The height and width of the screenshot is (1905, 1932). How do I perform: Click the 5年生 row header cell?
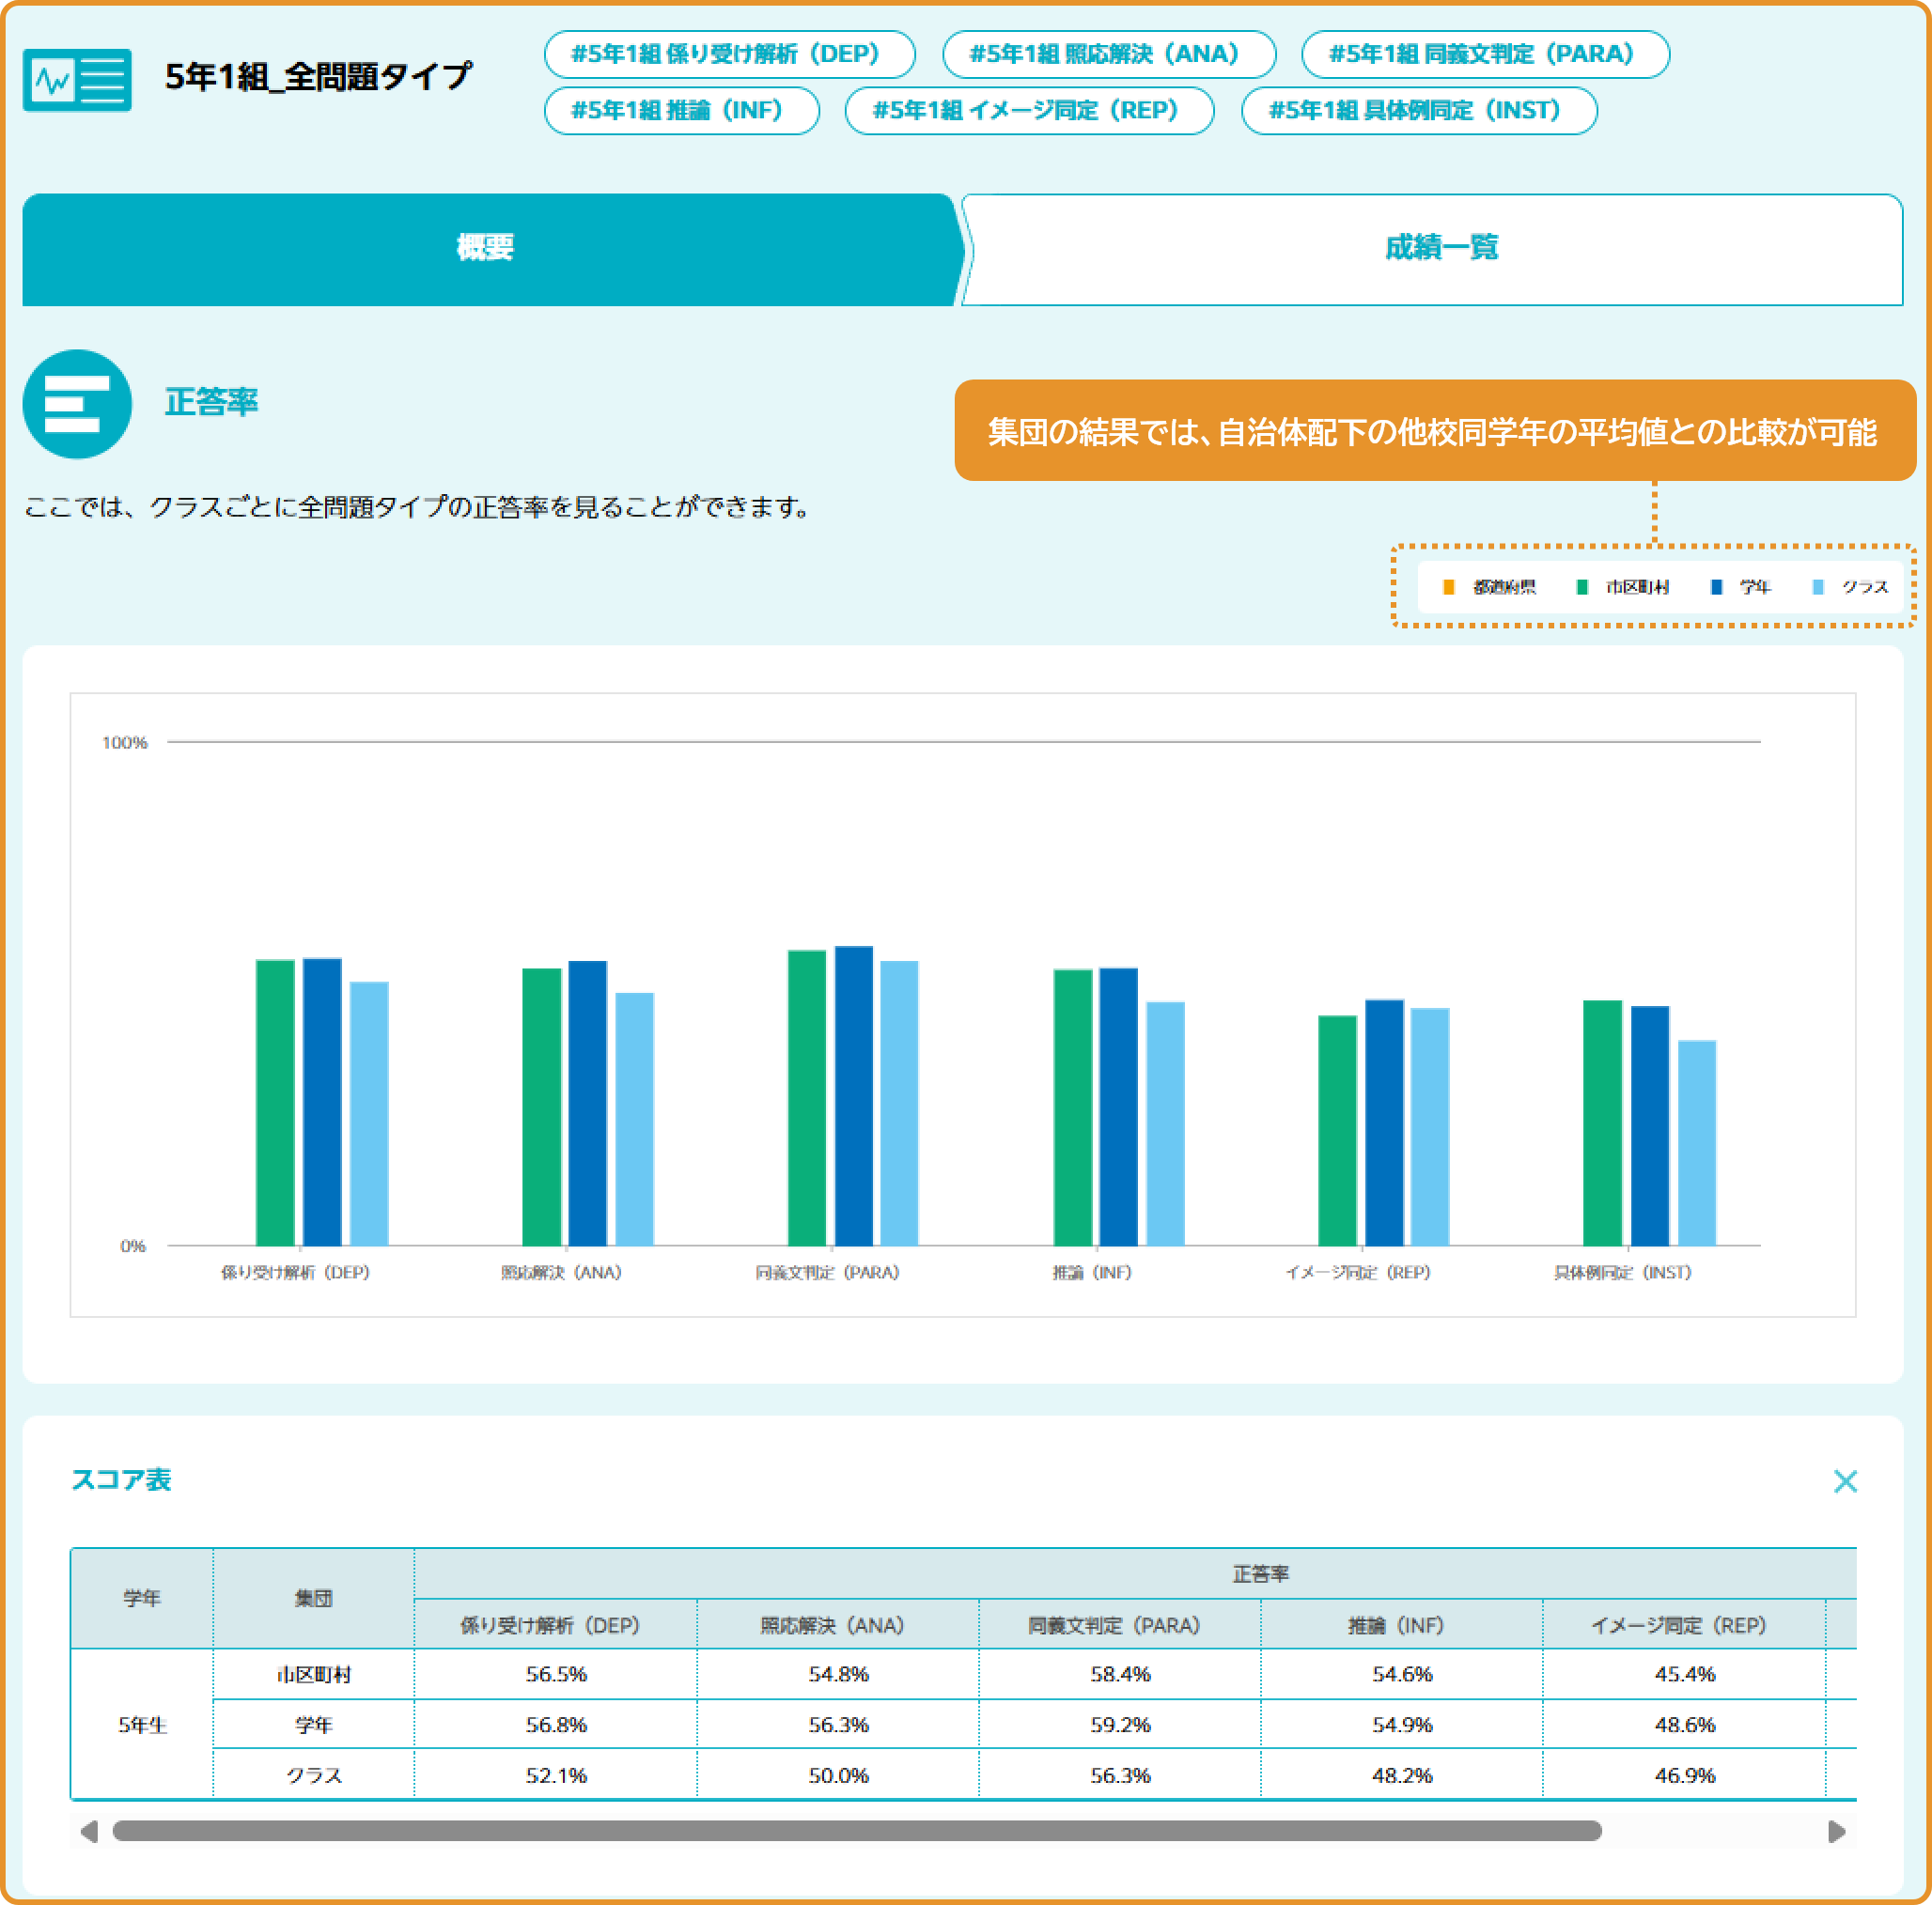coord(142,1725)
